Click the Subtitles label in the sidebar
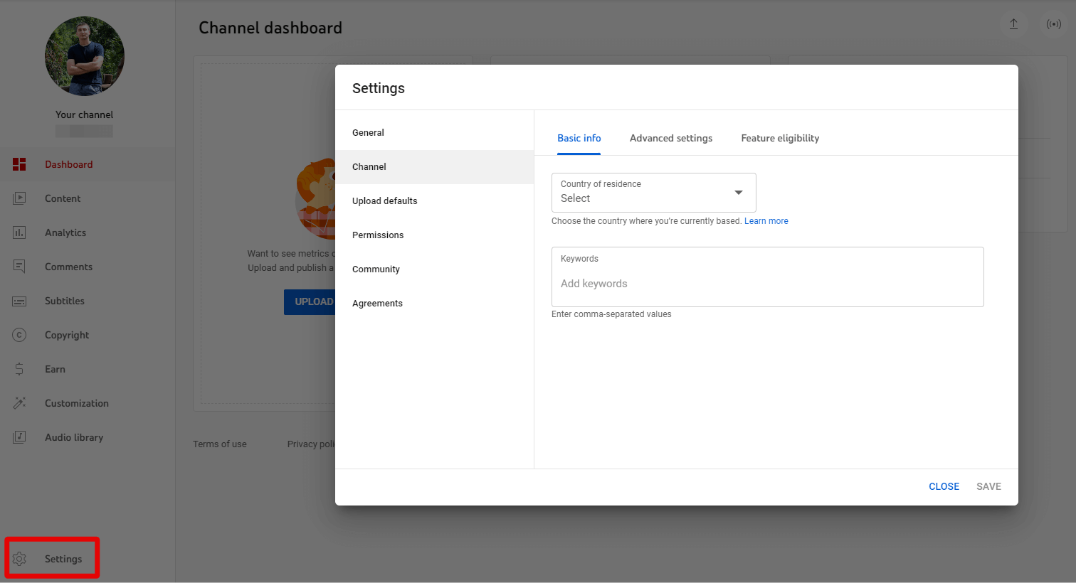The height and width of the screenshot is (583, 1076). (x=65, y=301)
